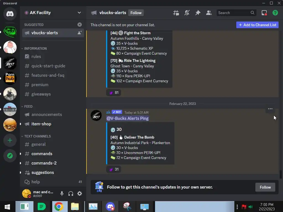
Task: Open Discord help question mark icon
Action: coord(275,13)
